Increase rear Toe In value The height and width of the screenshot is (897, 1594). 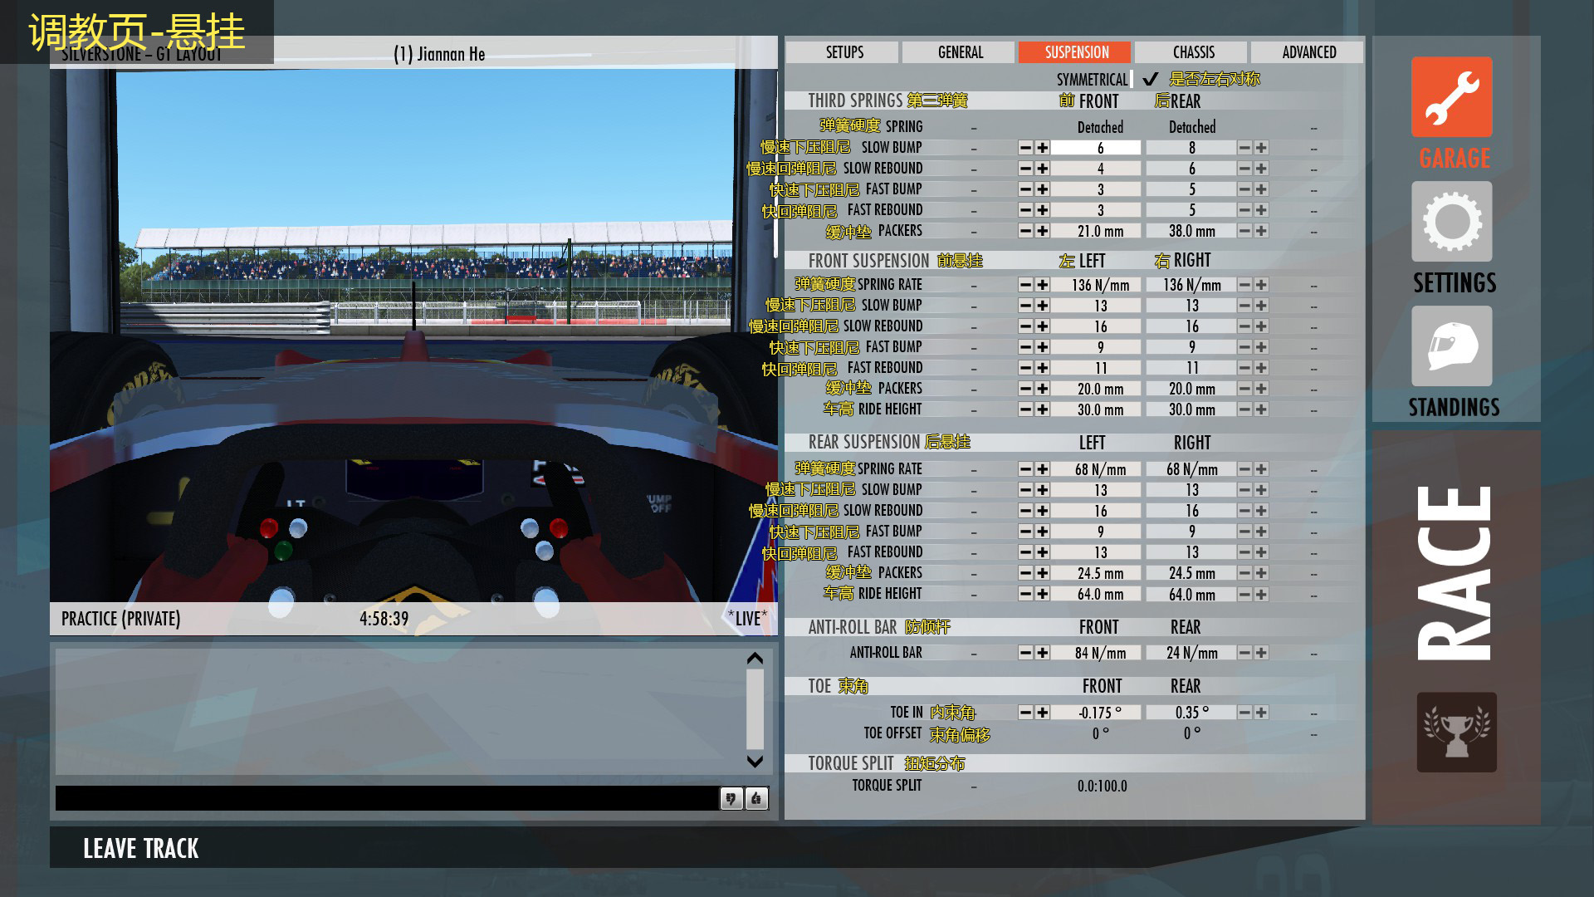[x=1261, y=713]
